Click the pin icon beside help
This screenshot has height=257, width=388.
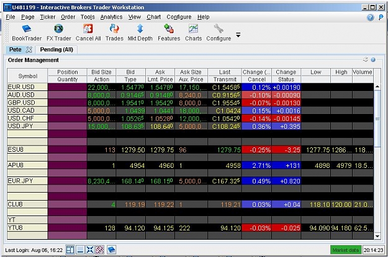pos(381,17)
